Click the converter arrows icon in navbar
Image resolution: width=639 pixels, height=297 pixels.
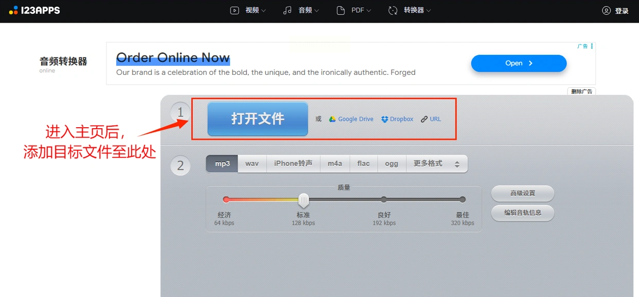(x=393, y=10)
